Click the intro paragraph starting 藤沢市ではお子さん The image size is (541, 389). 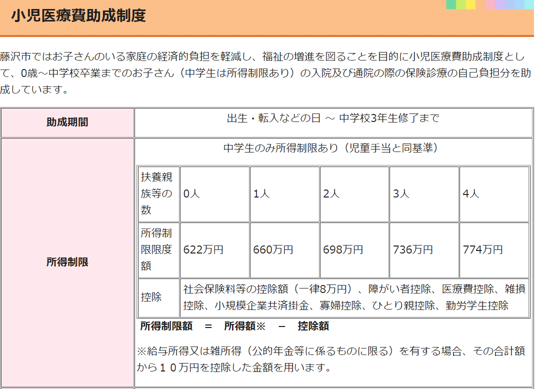tap(265, 73)
